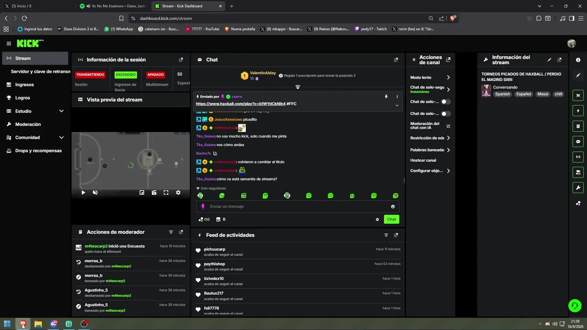The image size is (587, 330).
Task: Click the Kick logo
Action: coord(30,43)
